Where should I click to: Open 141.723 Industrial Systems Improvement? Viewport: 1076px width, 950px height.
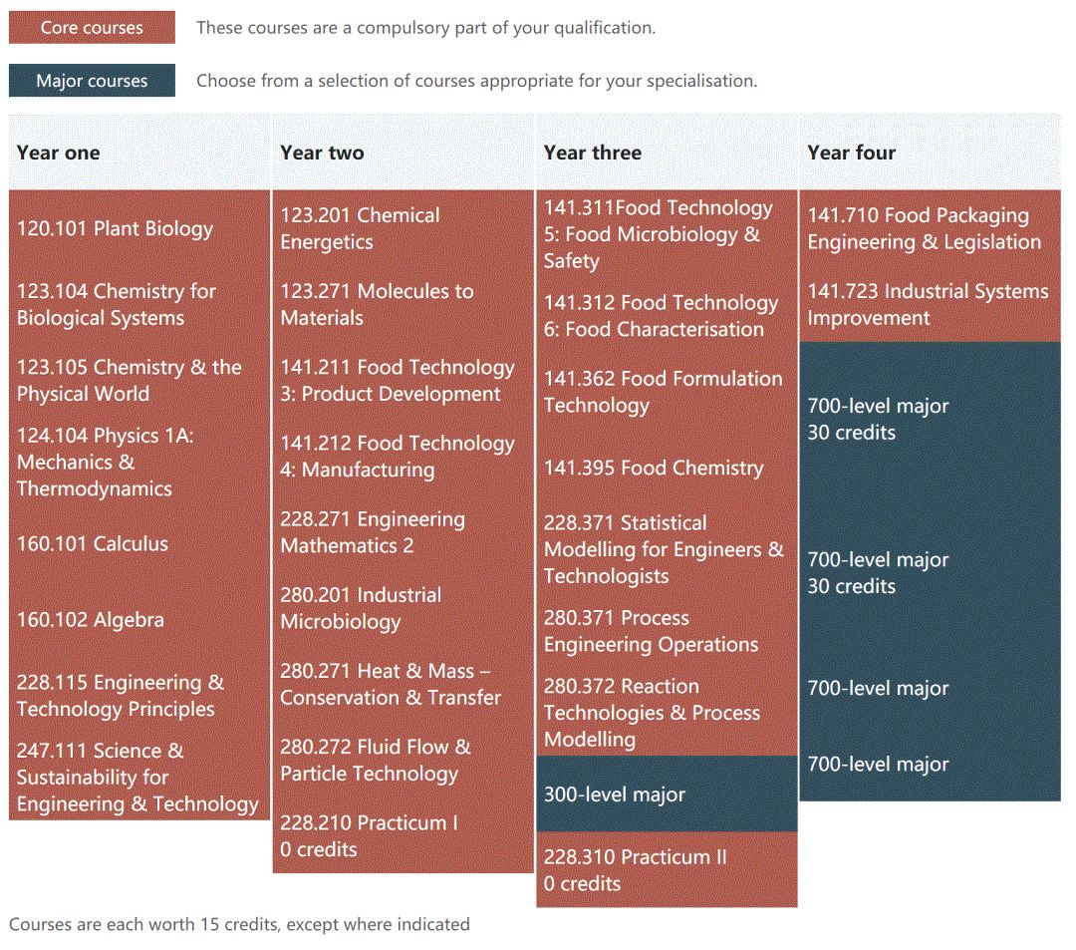point(928,304)
